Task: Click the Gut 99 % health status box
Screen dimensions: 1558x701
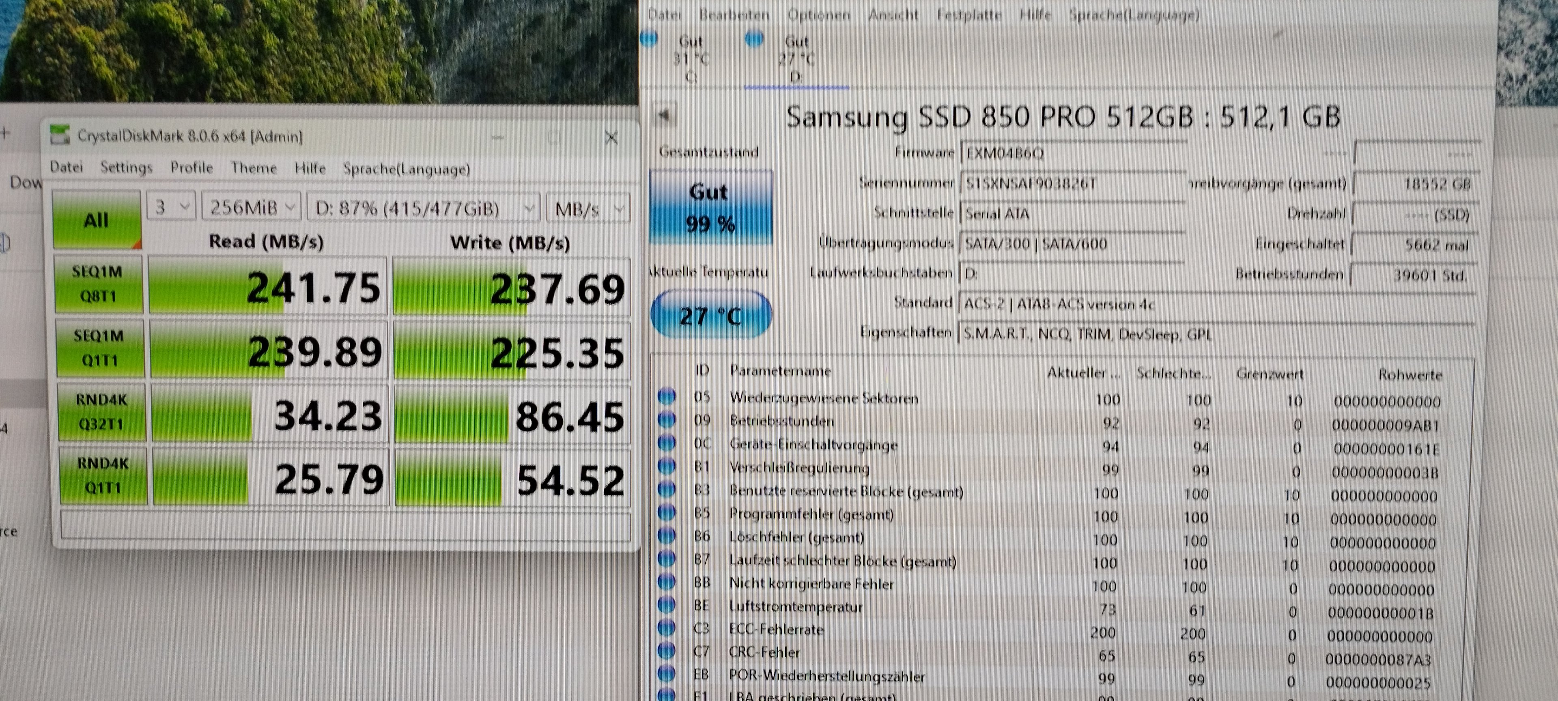Action: click(711, 207)
